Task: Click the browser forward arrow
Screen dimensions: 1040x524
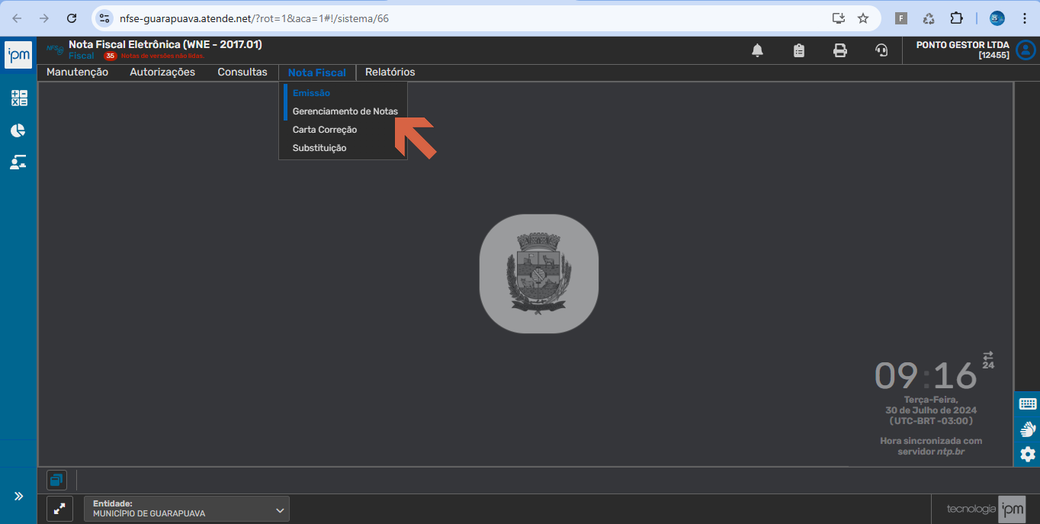Action: pos(44,18)
